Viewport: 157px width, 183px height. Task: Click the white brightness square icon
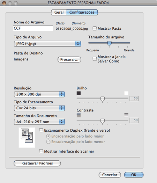coord(126,93)
